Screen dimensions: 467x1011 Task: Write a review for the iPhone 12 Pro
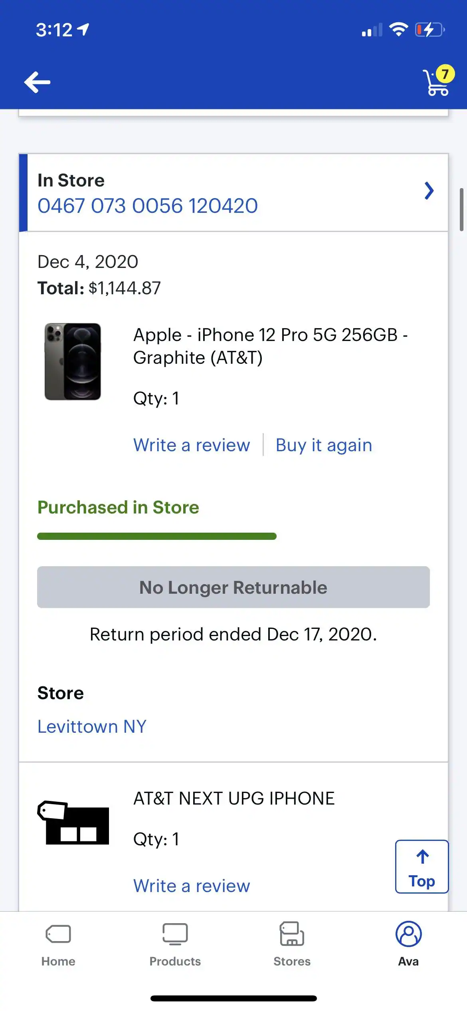coord(192,445)
